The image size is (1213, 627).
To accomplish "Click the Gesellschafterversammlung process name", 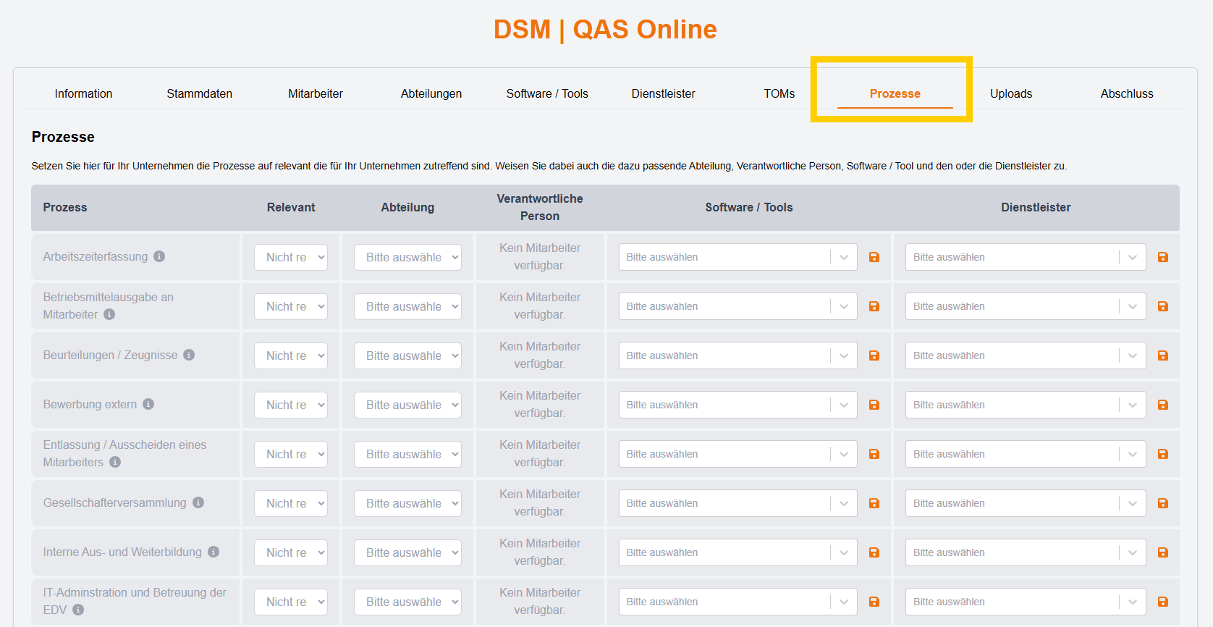I will [114, 502].
